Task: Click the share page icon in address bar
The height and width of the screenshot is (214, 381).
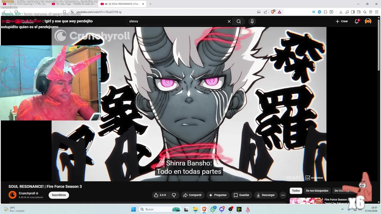Action: click(266, 12)
